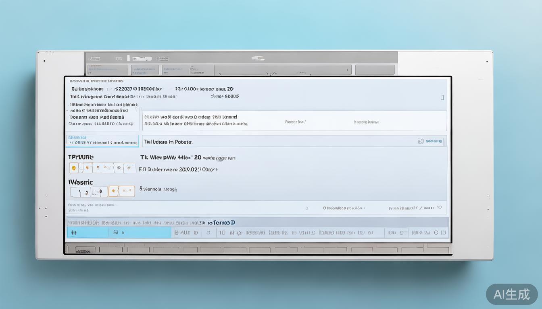
Task: Click the small white slider handle in top bar
Action: point(128,58)
